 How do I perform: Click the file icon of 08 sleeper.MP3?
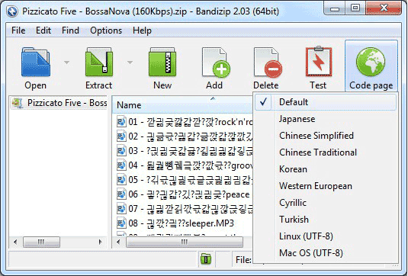pyautogui.click(x=121, y=223)
